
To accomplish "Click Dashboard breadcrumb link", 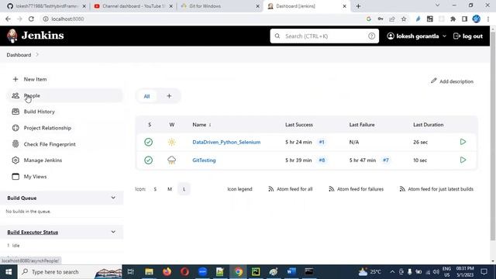I will pyautogui.click(x=19, y=55).
